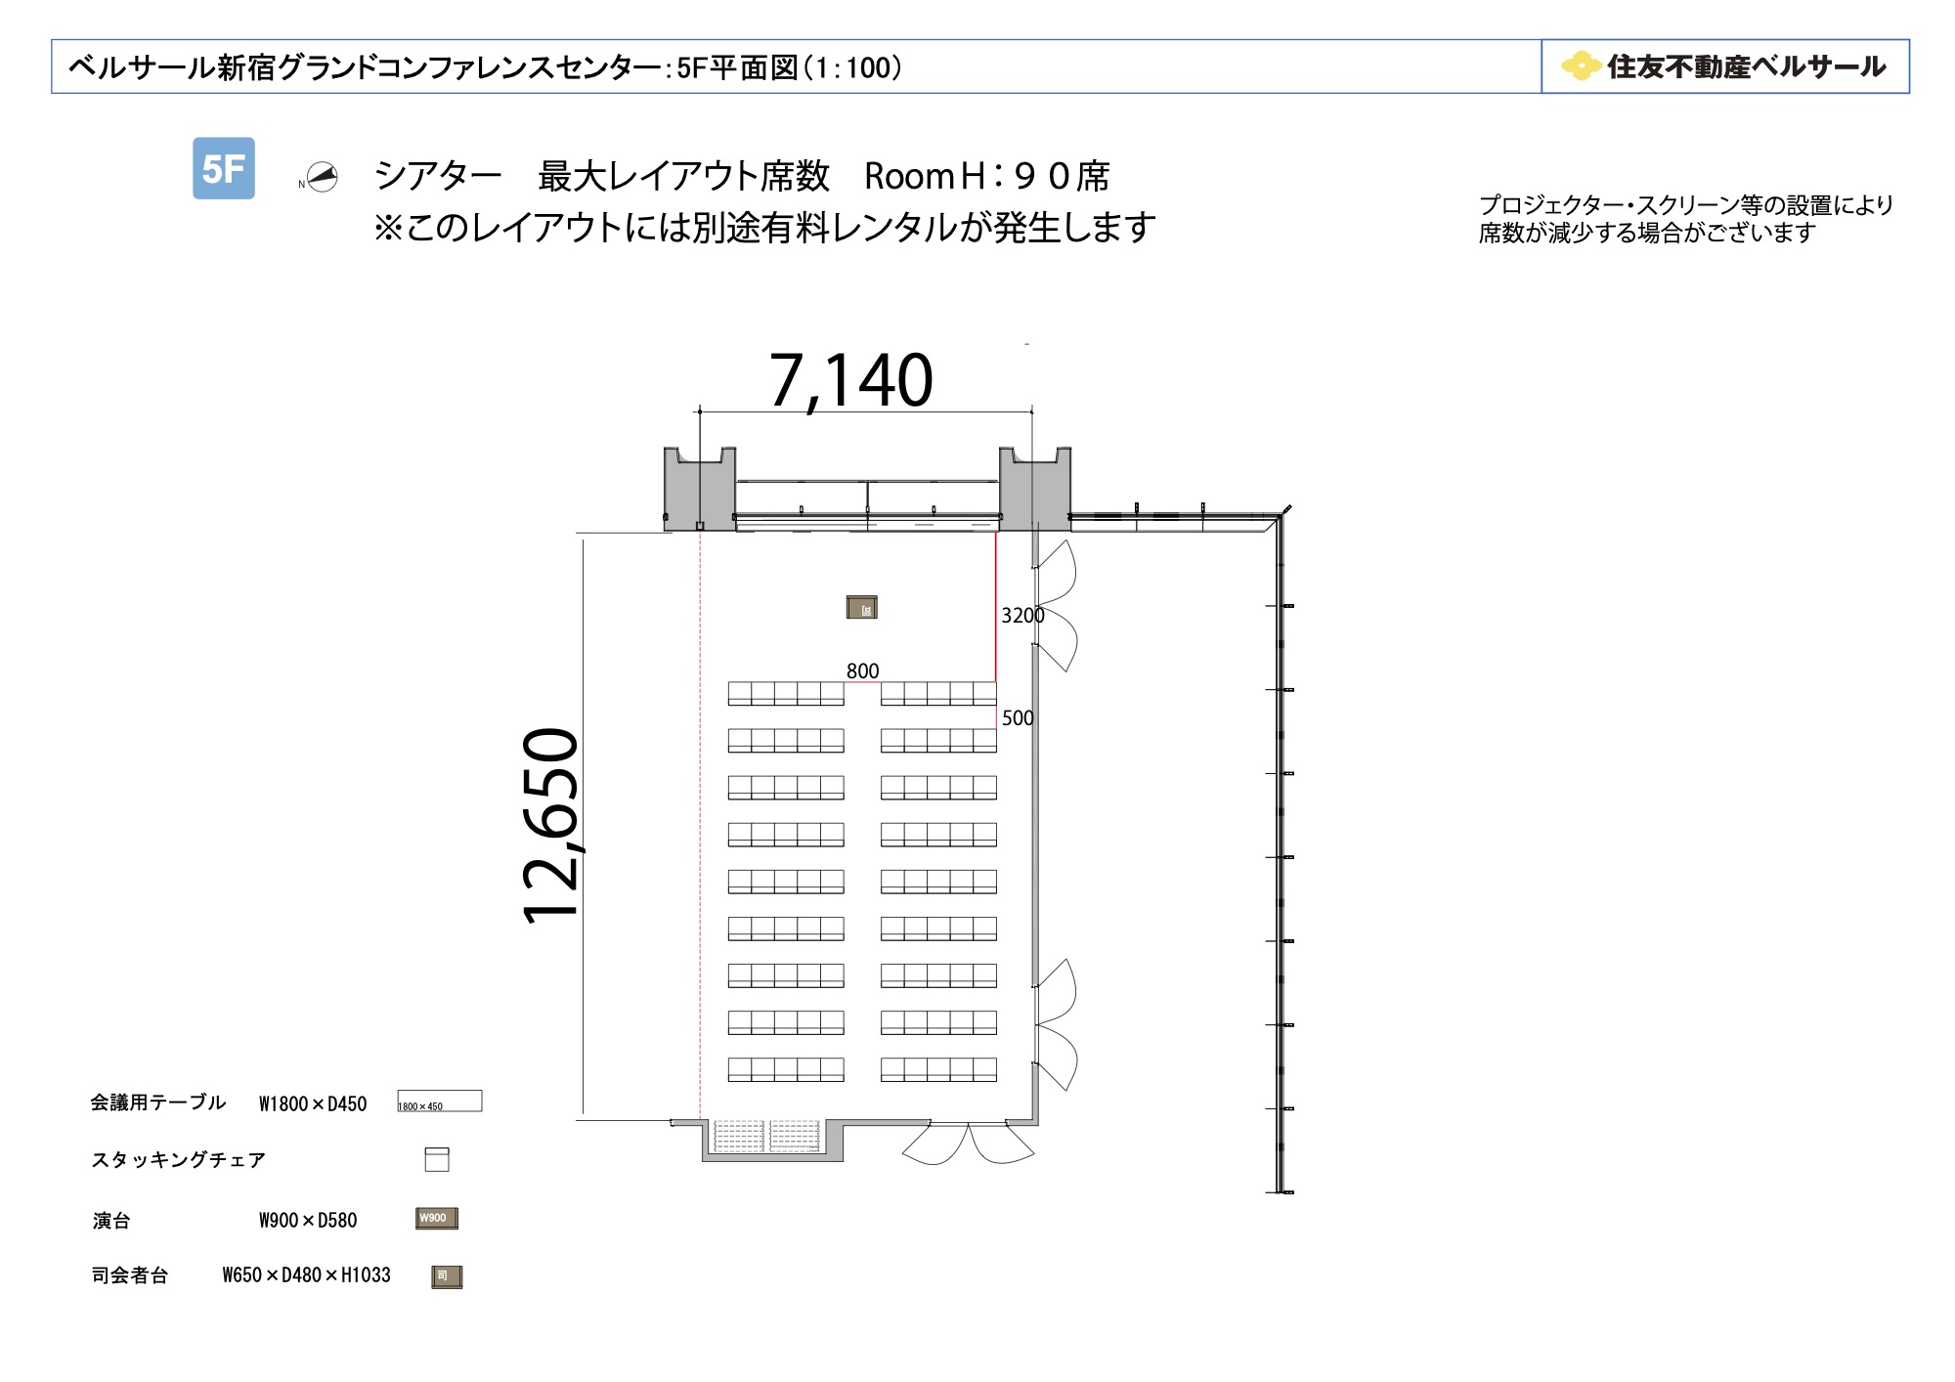Click the back-right chair row block
Screen dimensions: 1955x1382
pyautogui.click(x=938, y=1069)
